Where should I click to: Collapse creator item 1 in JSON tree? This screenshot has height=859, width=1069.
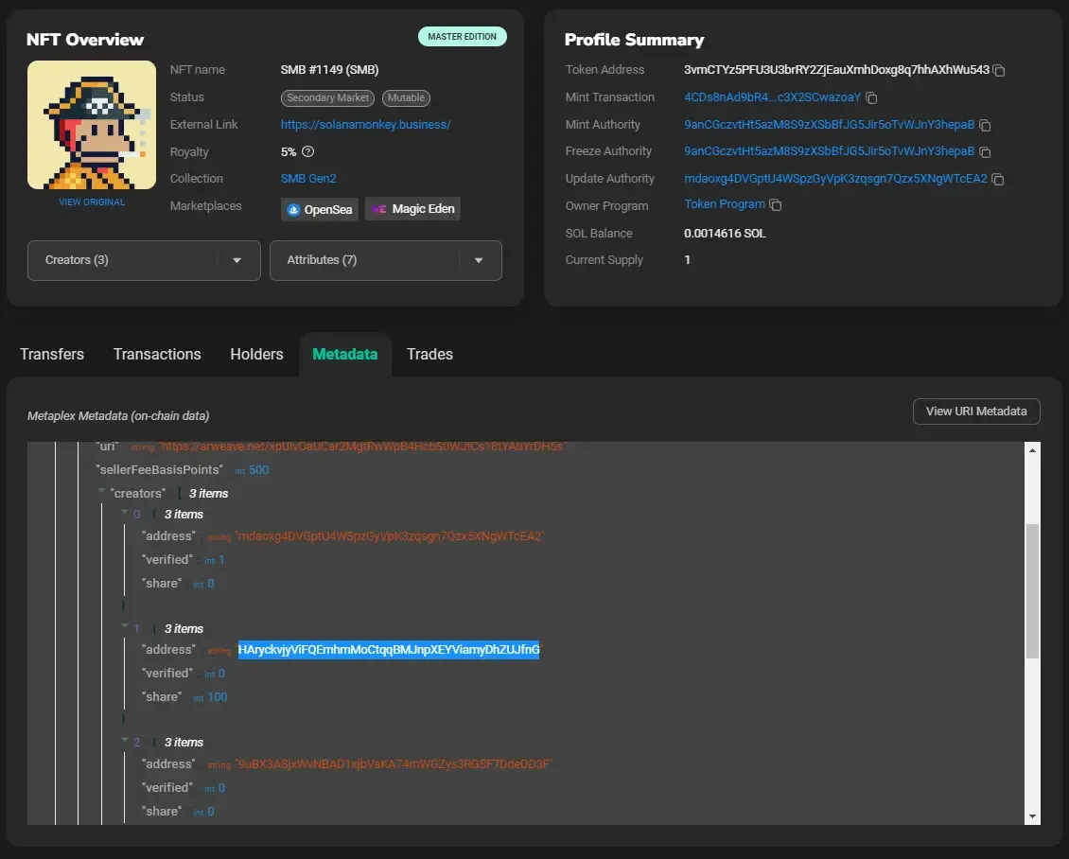pos(124,627)
